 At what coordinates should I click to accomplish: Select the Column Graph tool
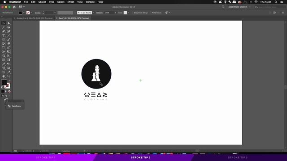(9, 68)
